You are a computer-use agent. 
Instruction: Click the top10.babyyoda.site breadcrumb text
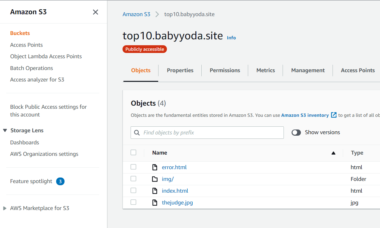click(x=189, y=14)
